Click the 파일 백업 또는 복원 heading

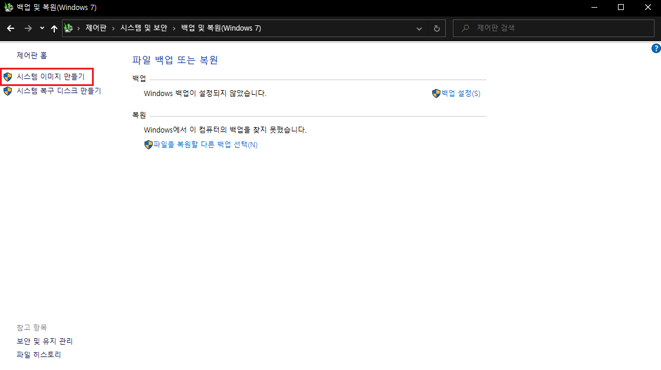point(175,60)
